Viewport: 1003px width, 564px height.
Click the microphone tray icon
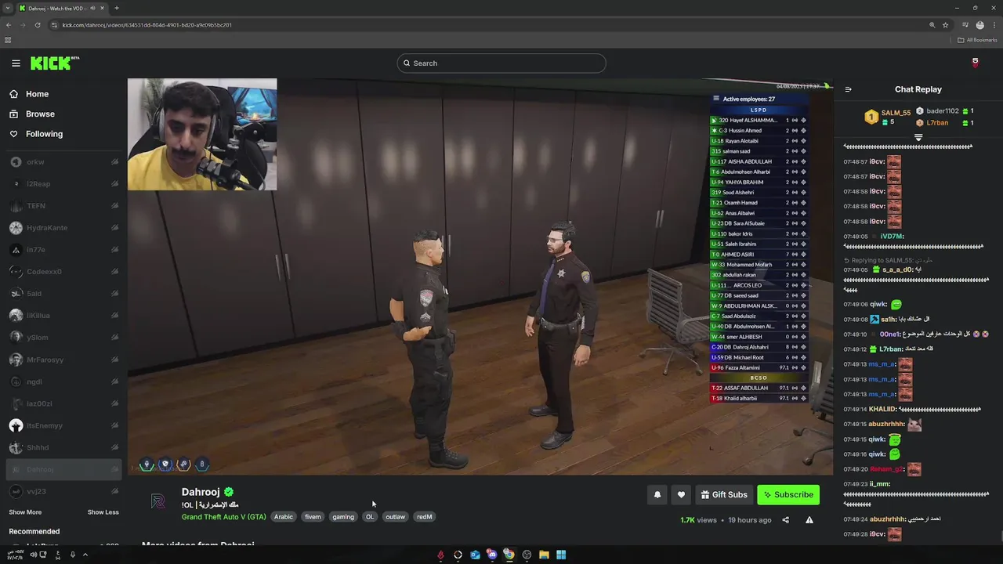(x=72, y=555)
